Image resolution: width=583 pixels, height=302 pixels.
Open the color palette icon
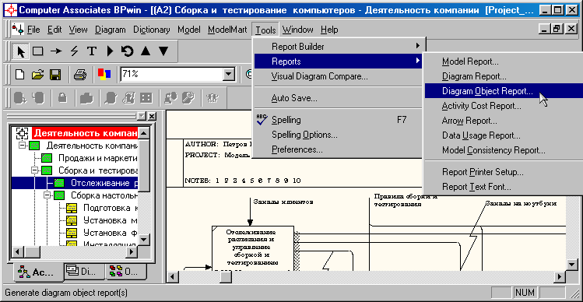click(x=104, y=74)
